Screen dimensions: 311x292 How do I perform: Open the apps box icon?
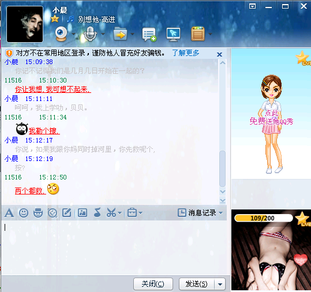(198, 33)
